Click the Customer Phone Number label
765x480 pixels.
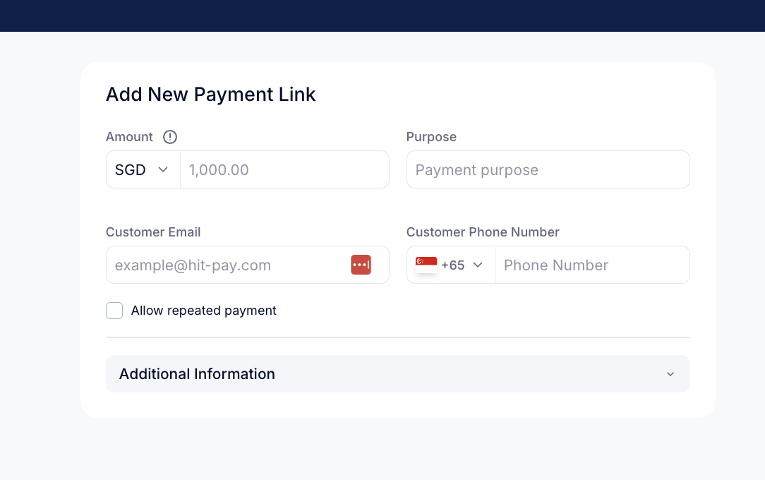[x=483, y=232]
